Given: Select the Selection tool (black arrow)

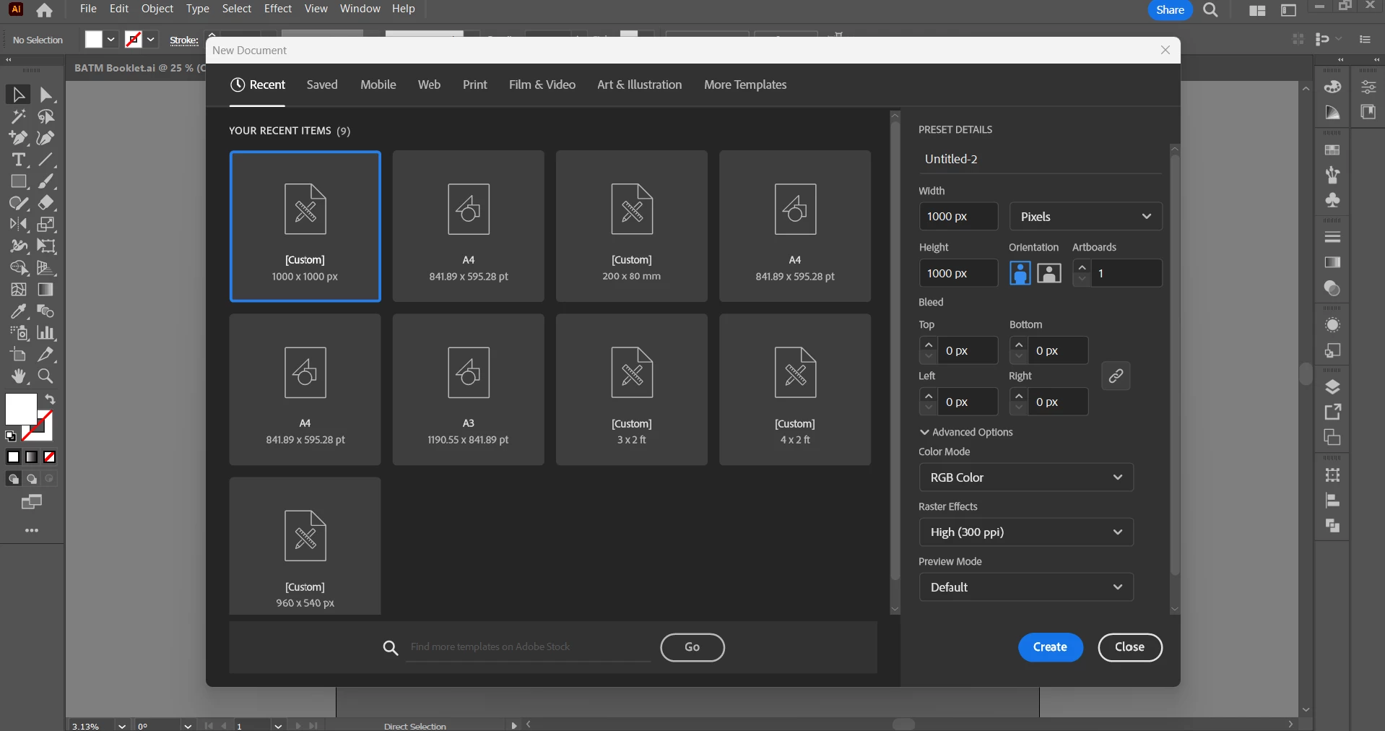Looking at the screenshot, I should pos(19,95).
